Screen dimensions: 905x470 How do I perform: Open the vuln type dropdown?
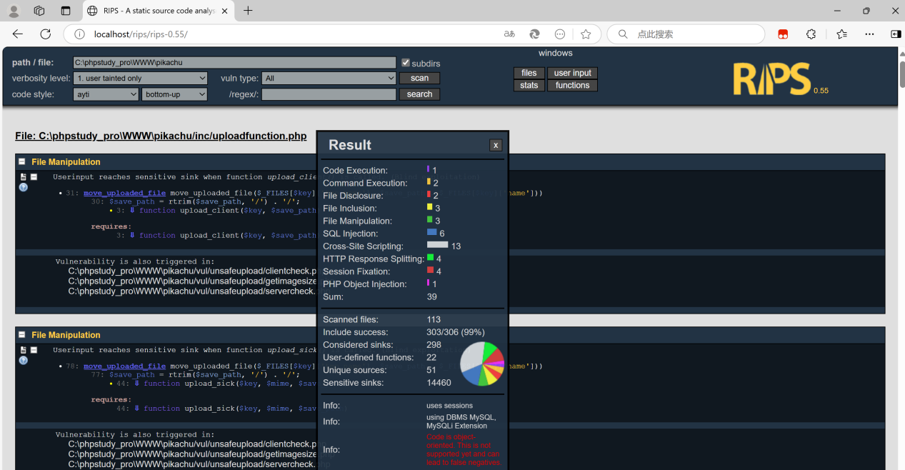click(329, 79)
